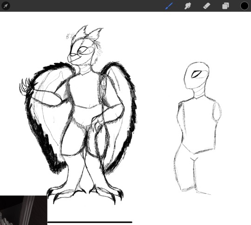Tap the reference image thumbnail
The width and height of the screenshot is (251, 225).
(x=24, y=210)
